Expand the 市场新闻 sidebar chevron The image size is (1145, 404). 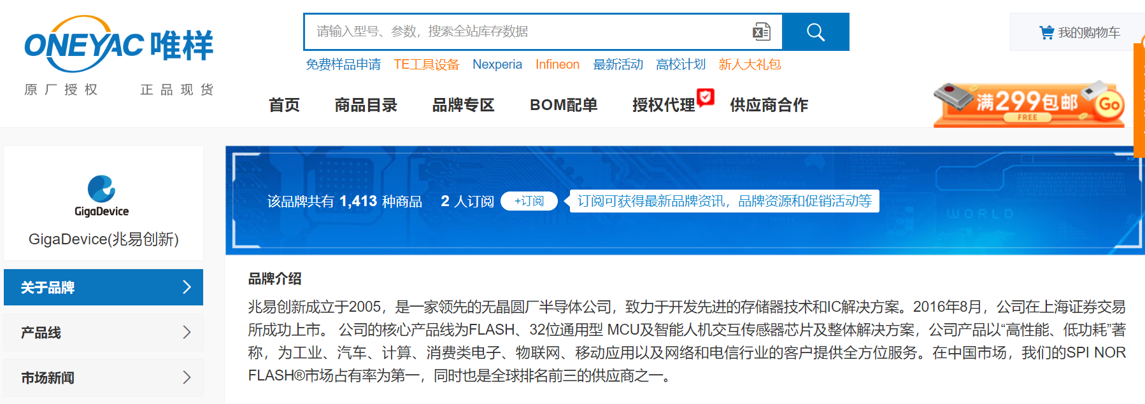pyautogui.click(x=187, y=377)
